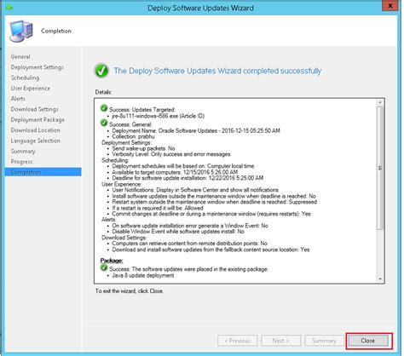
Task: Open the Deployment Package step
Action: pos(38,119)
